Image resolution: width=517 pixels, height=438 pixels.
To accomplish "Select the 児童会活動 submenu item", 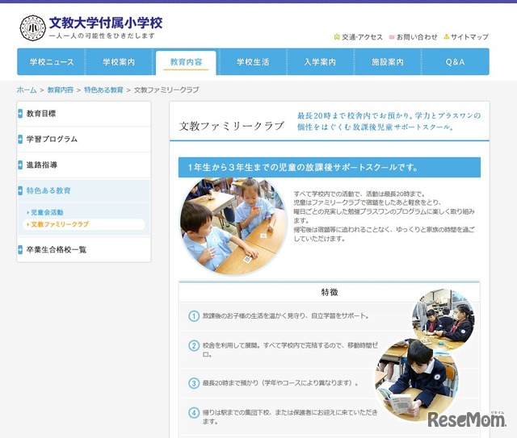I will (x=47, y=212).
